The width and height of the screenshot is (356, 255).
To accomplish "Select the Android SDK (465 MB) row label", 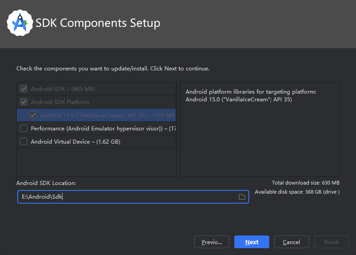I will click(x=63, y=89).
